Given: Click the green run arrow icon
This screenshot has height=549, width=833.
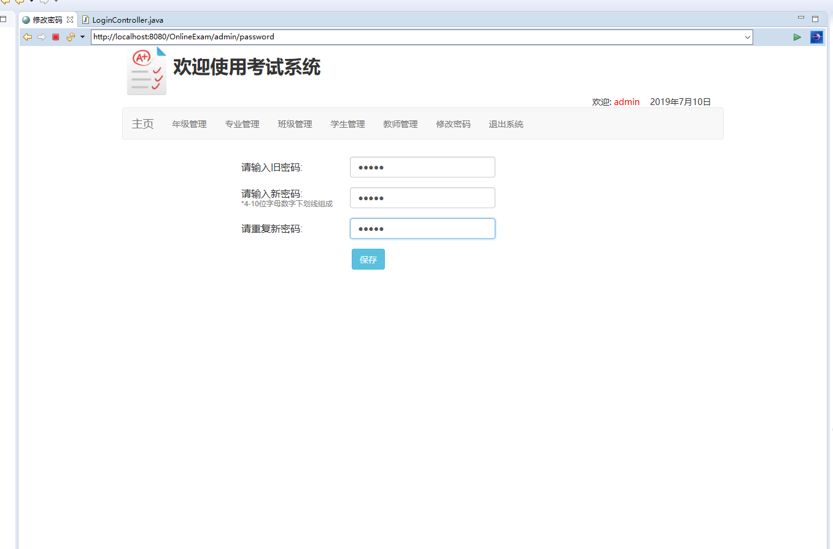Looking at the screenshot, I should pyautogui.click(x=797, y=37).
